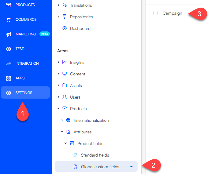Viewport: 211px width, 174px height.
Task: Click the vertical panel splitter bar
Action: pyautogui.click(x=142, y=87)
